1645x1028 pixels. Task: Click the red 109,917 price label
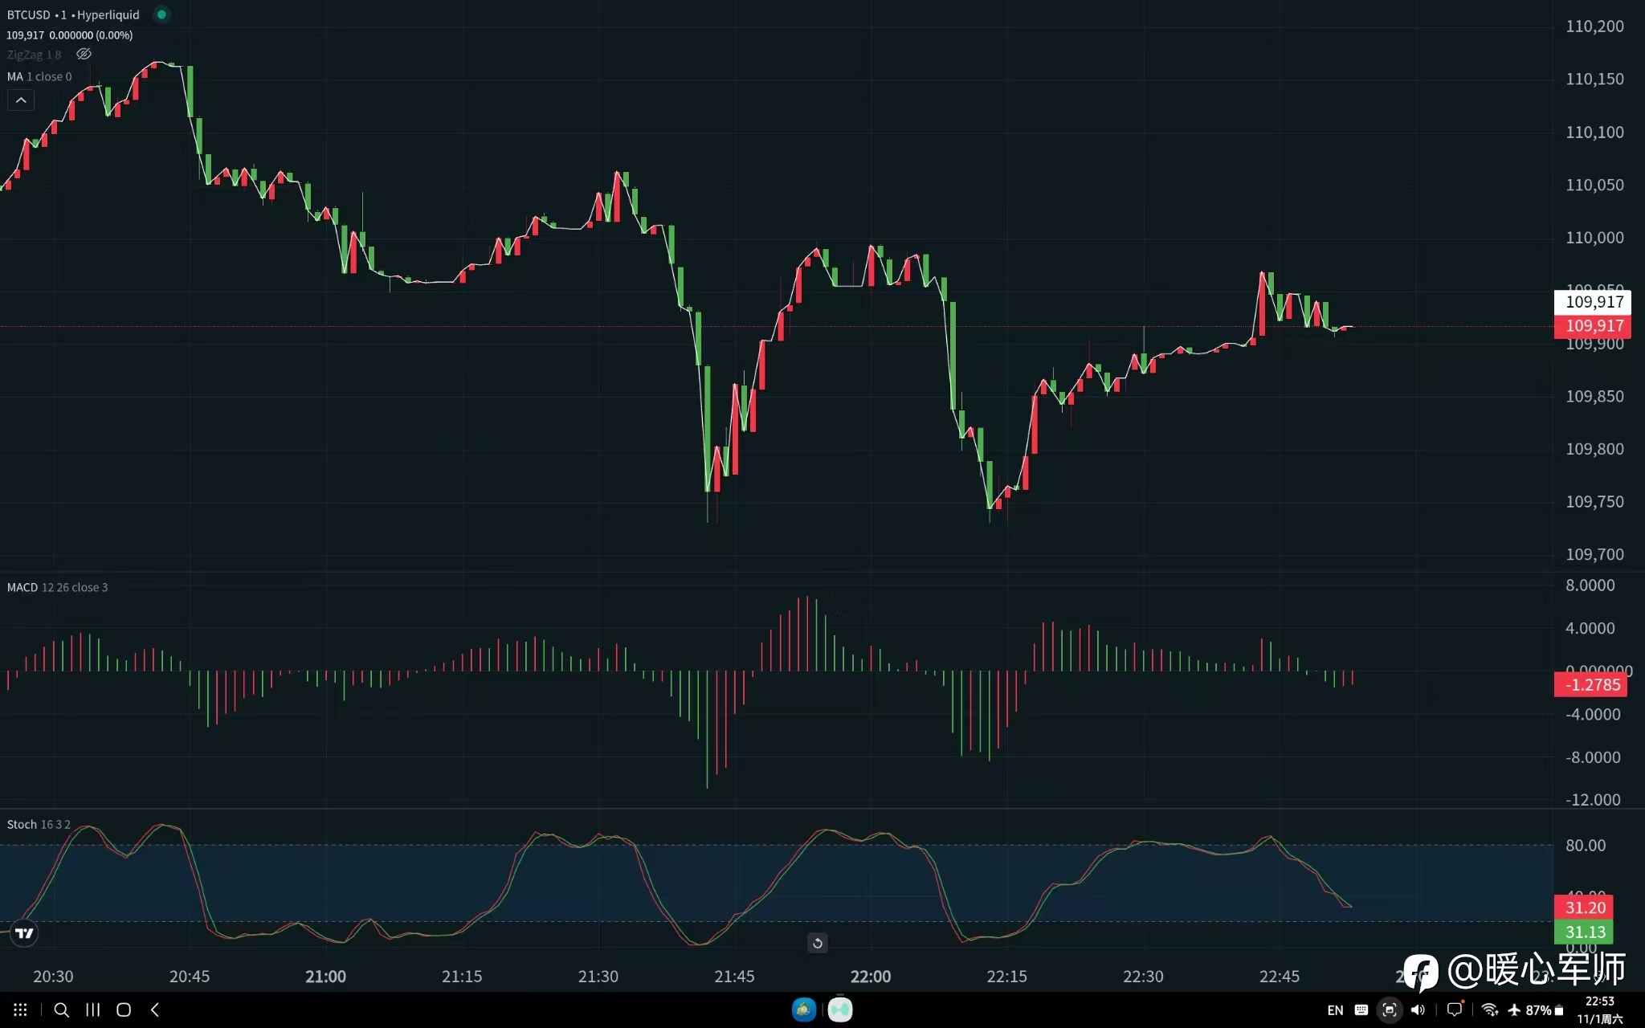pos(1594,326)
